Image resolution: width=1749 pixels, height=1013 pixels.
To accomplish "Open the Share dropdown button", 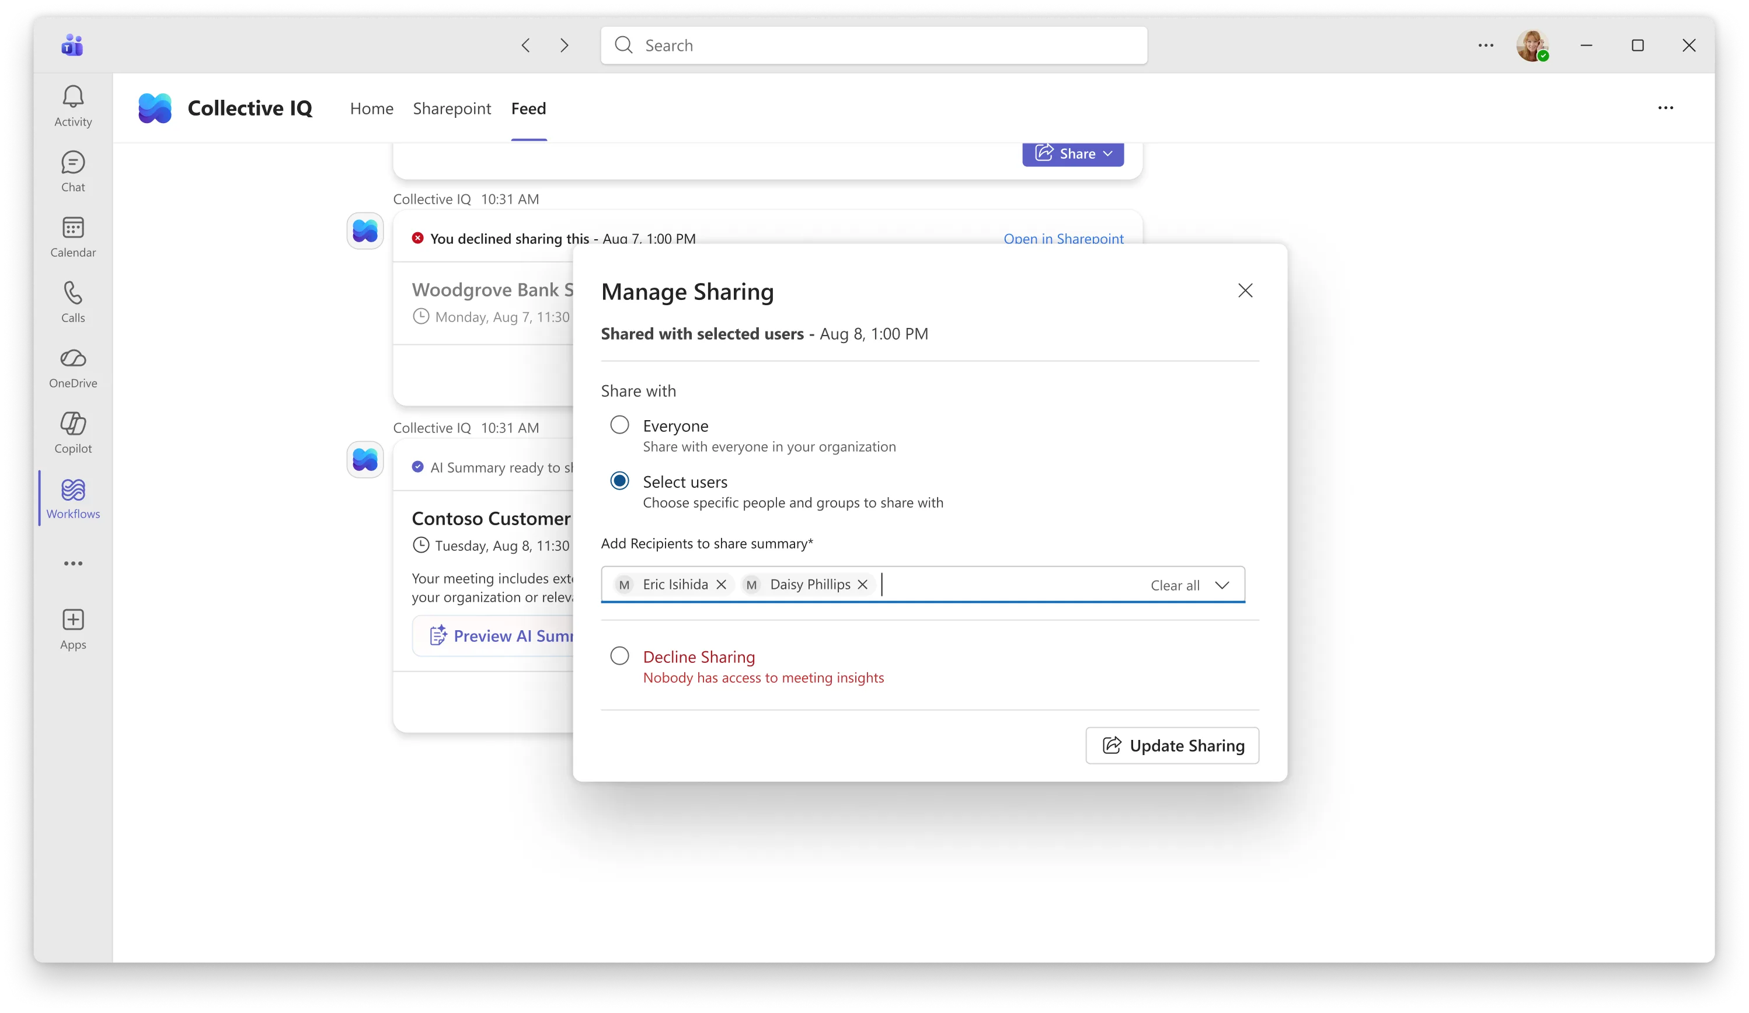I will point(1072,153).
